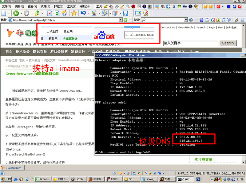246x184 pixels.
Task: Click the pencil icon in the tools bar
Action: (122, 6)
